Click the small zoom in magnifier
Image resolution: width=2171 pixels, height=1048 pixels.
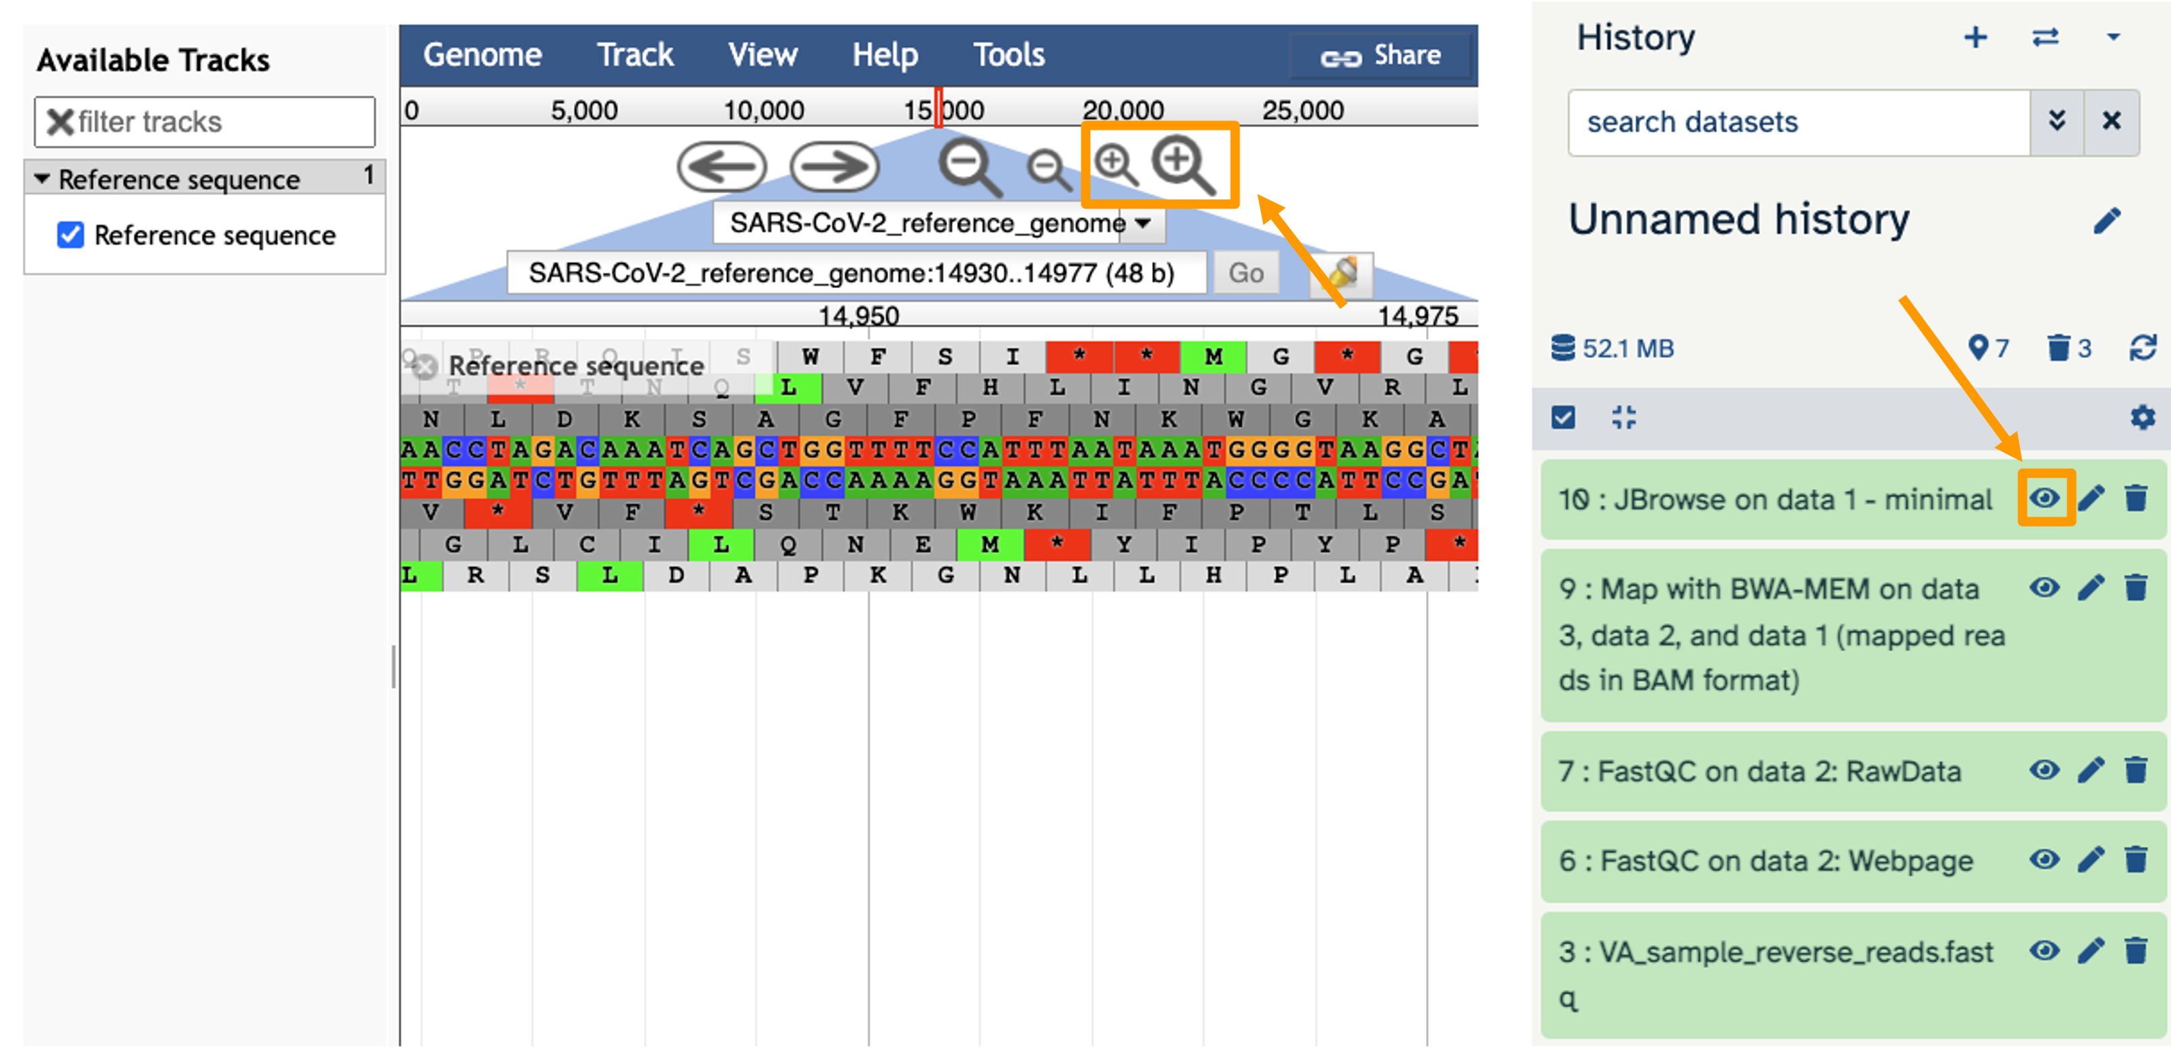tap(1116, 164)
